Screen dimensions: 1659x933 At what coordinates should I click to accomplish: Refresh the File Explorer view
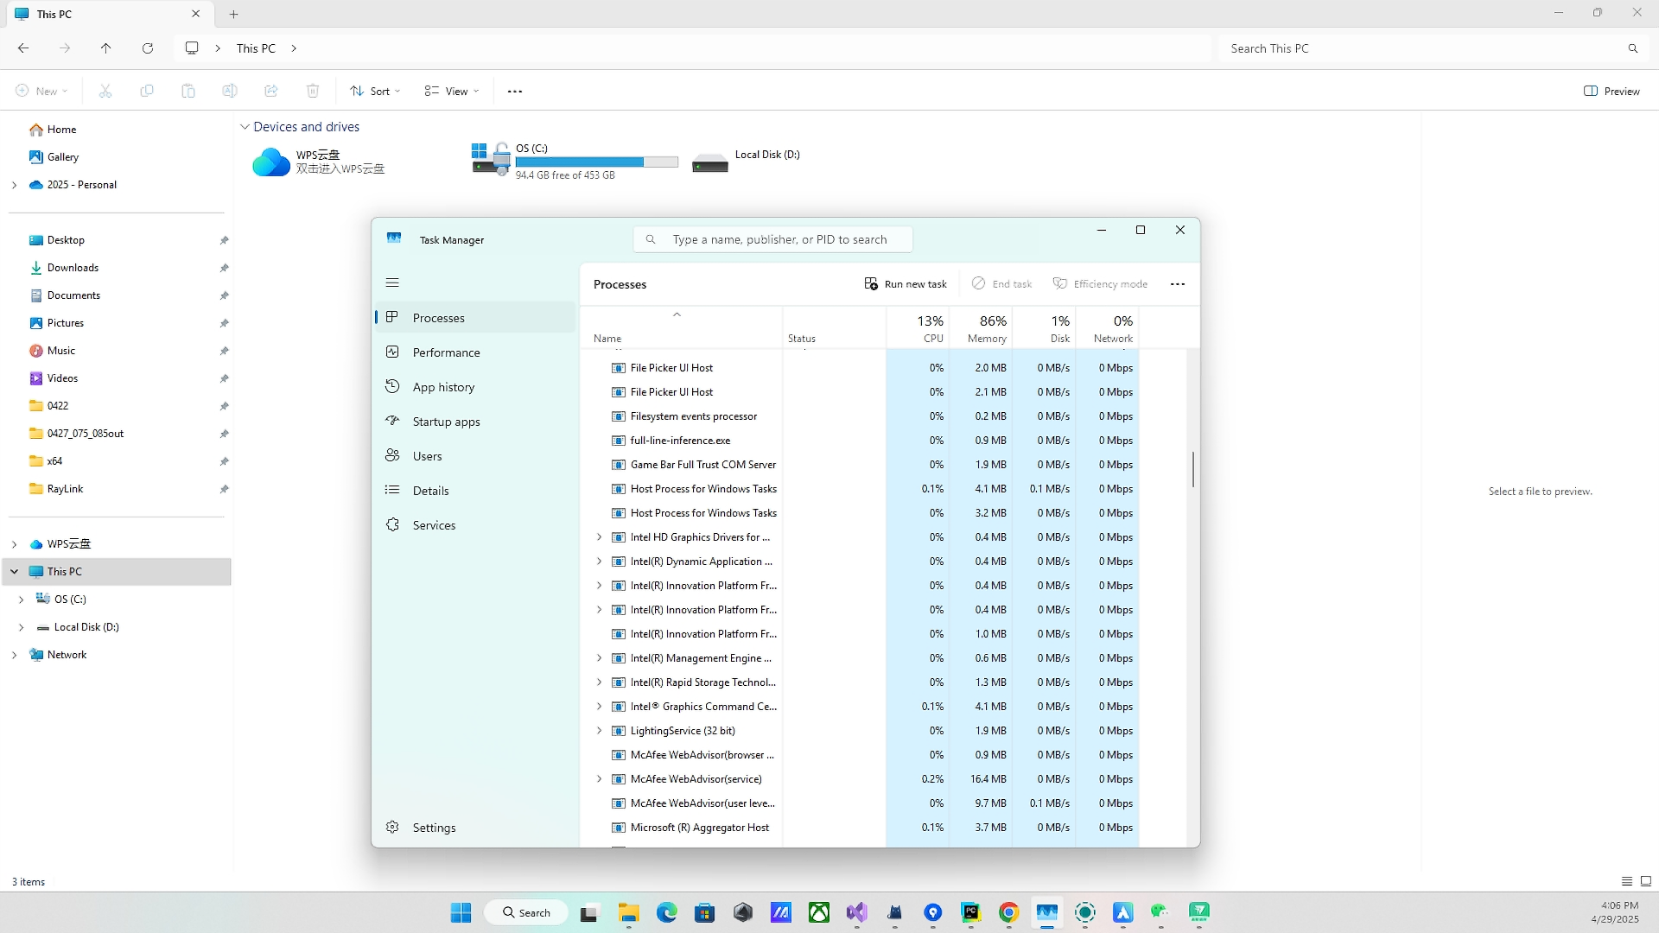pyautogui.click(x=148, y=48)
